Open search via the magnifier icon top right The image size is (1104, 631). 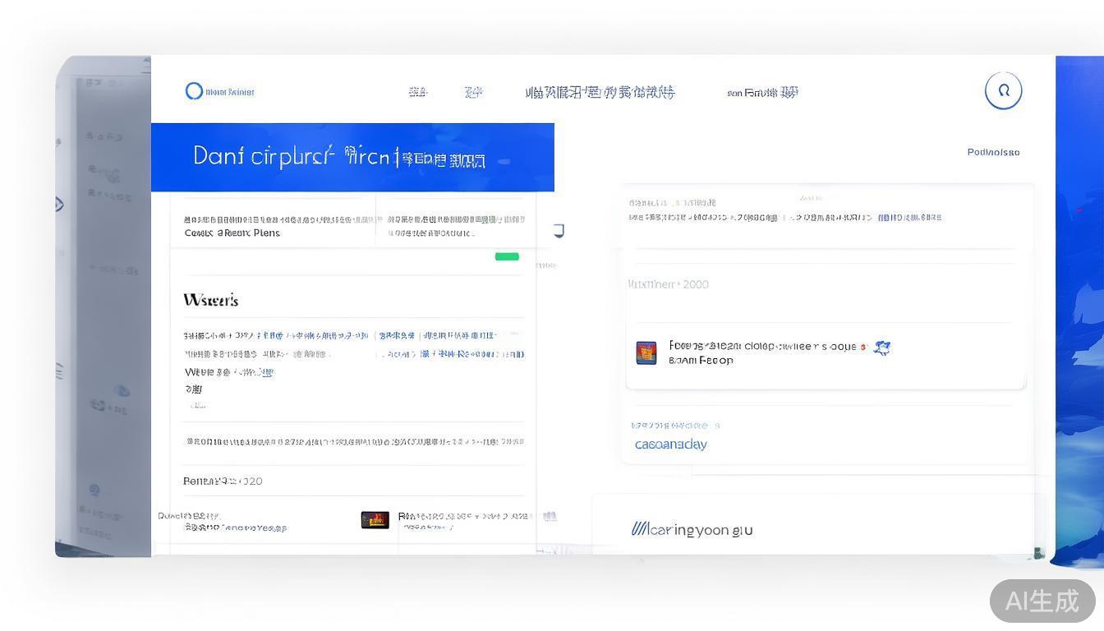tap(1003, 90)
